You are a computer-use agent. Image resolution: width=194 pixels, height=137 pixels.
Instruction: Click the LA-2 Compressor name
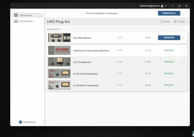click(x=82, y=62)
